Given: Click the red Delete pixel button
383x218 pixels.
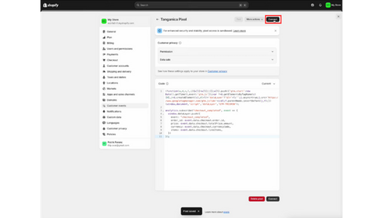Looking at the screenshot, I should coord(257,199).
